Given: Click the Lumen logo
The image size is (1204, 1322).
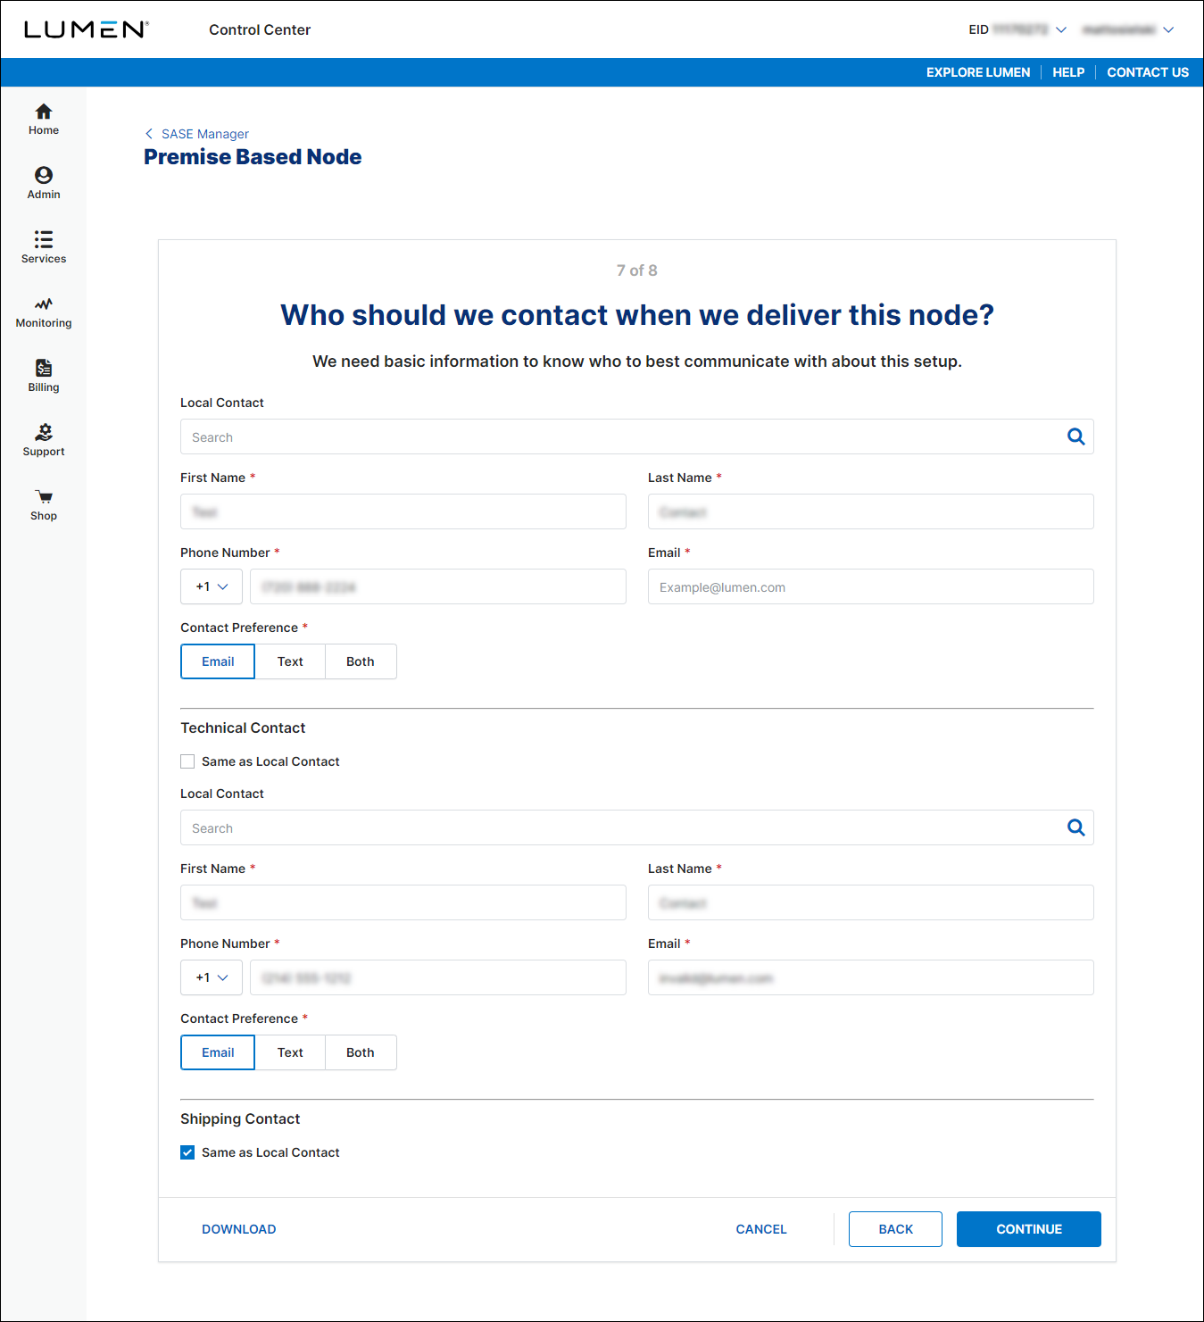Looking at the screenshot, I should coord(86,29).
